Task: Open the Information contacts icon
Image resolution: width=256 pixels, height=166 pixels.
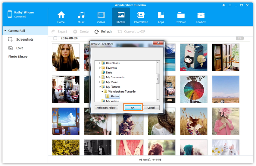Action: (x=141, y=15)
